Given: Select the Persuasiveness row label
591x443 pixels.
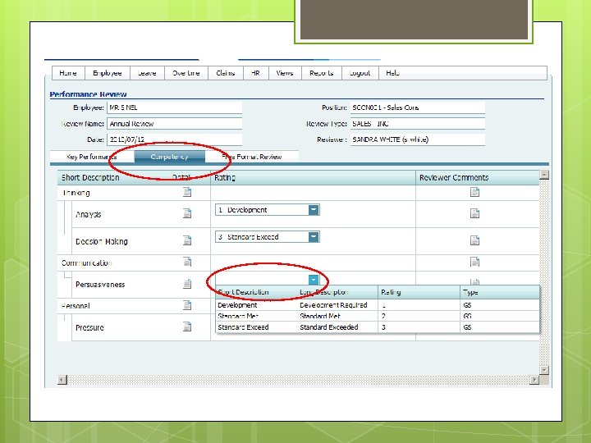Looking at the screenshot, I should (x=100, y=285).
